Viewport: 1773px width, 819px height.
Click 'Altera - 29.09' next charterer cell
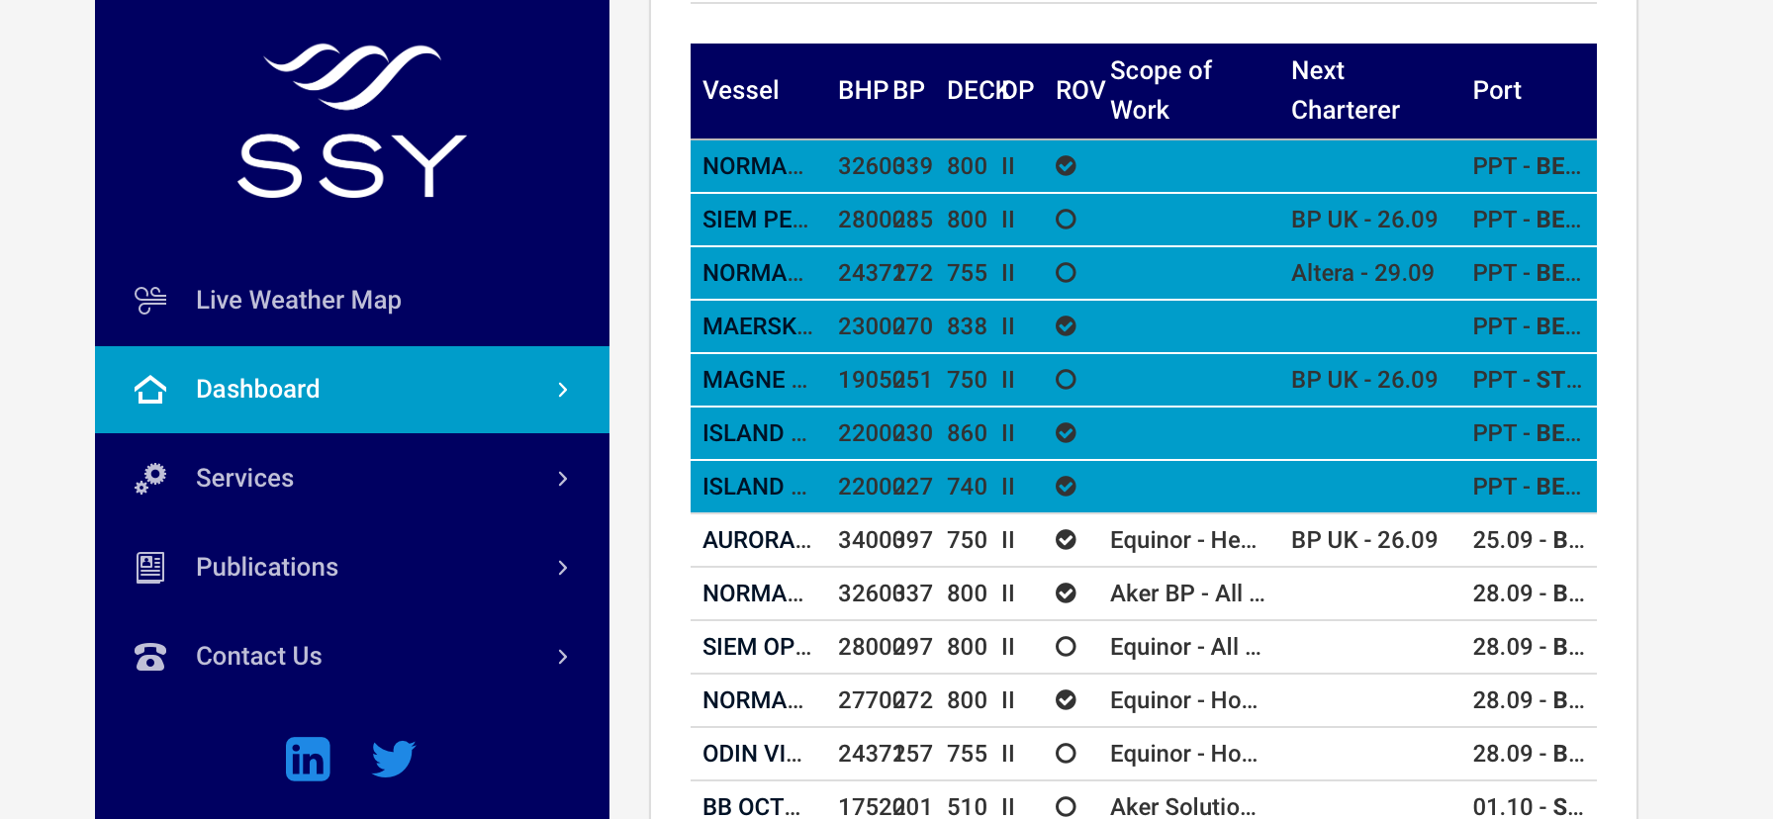click(x=1362, y=273)
